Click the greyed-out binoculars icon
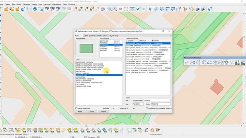246x138 pixels. 63,9
